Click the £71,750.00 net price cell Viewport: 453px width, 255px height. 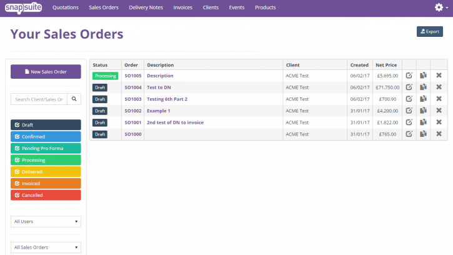pos(387,87)
